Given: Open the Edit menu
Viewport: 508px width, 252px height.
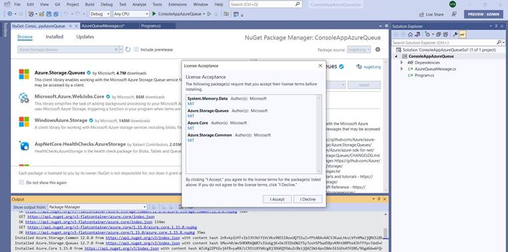Looking at the screenshot, I should (x=30, y=5).
